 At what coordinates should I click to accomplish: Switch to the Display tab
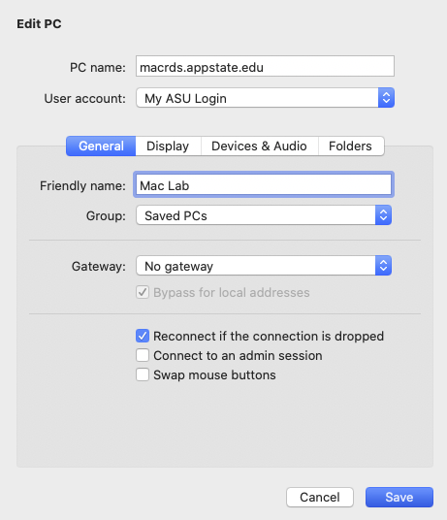click(168, 146)
